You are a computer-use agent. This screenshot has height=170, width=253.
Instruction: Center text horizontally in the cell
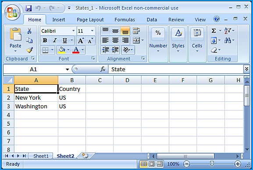click(x=115, y=40)
